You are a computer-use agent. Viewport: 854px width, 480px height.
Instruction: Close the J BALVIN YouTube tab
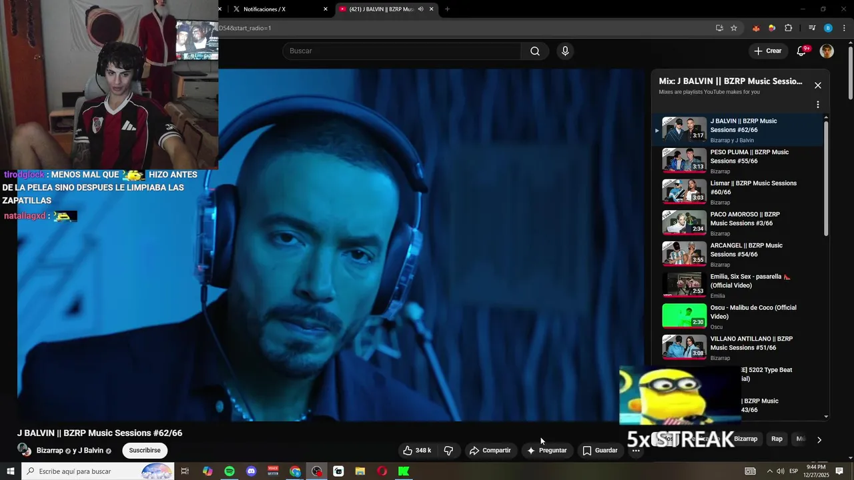coord(431,9)
